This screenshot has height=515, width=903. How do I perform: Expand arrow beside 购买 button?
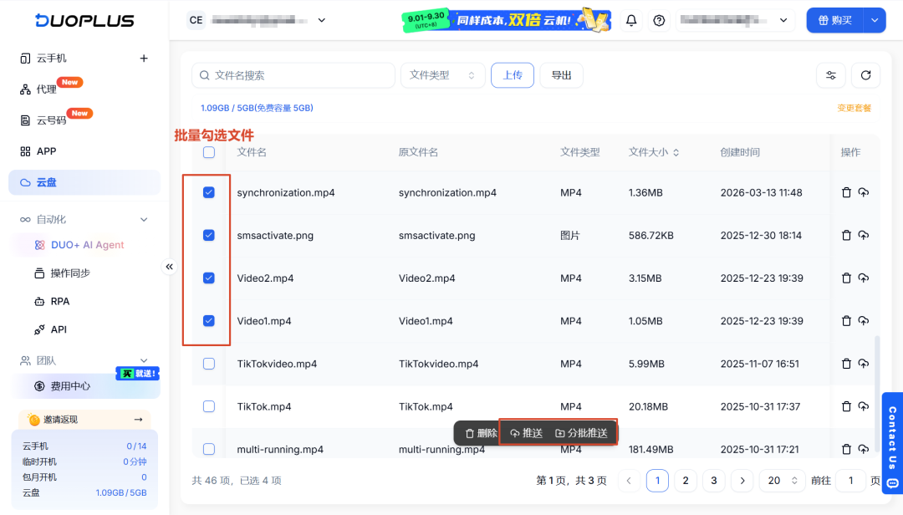pos(875,20)
